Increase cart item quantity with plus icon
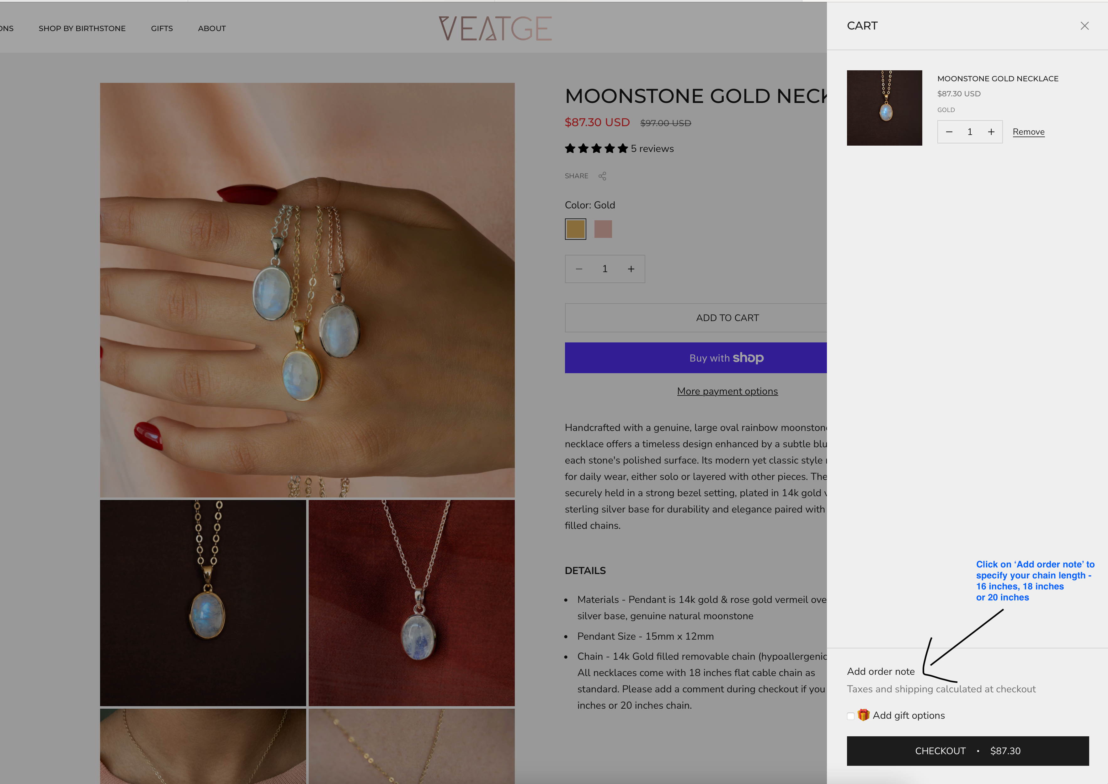Screen dimensions: 1108x784 point(991,132)
